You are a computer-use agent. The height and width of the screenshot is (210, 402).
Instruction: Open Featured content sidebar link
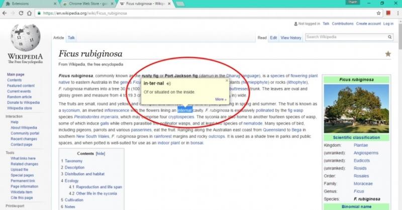click(x=21, y=85)
